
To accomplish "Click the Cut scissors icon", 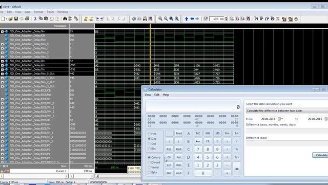I will tap(35, 19).
